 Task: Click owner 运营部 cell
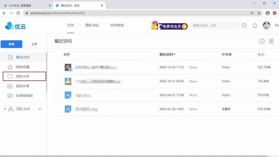pos(226,109)
